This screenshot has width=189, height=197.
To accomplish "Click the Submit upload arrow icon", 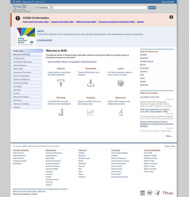I will pos(61,83).
